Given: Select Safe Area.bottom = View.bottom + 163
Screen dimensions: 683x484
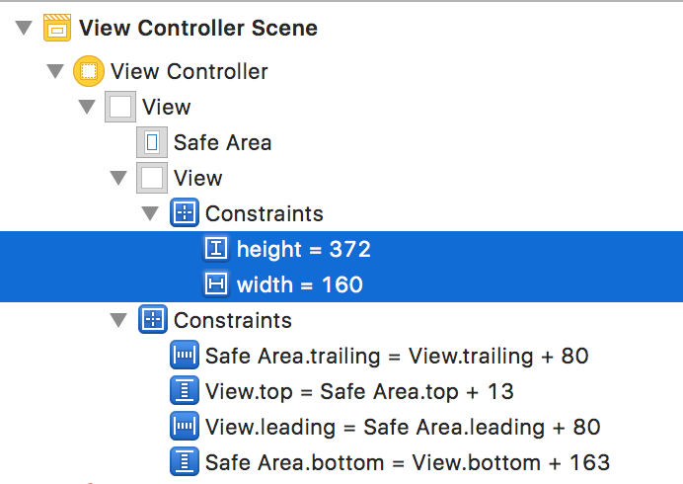Looking at the screenshot, I should point(408,462).
